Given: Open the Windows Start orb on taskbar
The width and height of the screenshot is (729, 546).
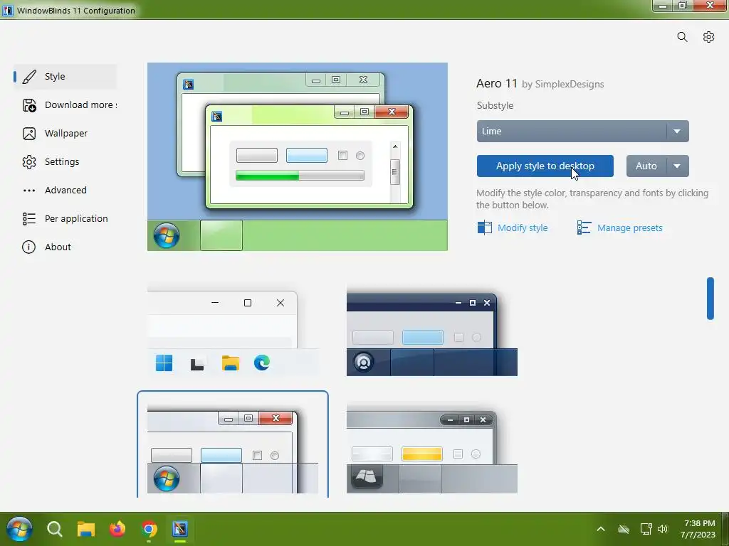Looking at the screenshot, I should pos(19,529).
